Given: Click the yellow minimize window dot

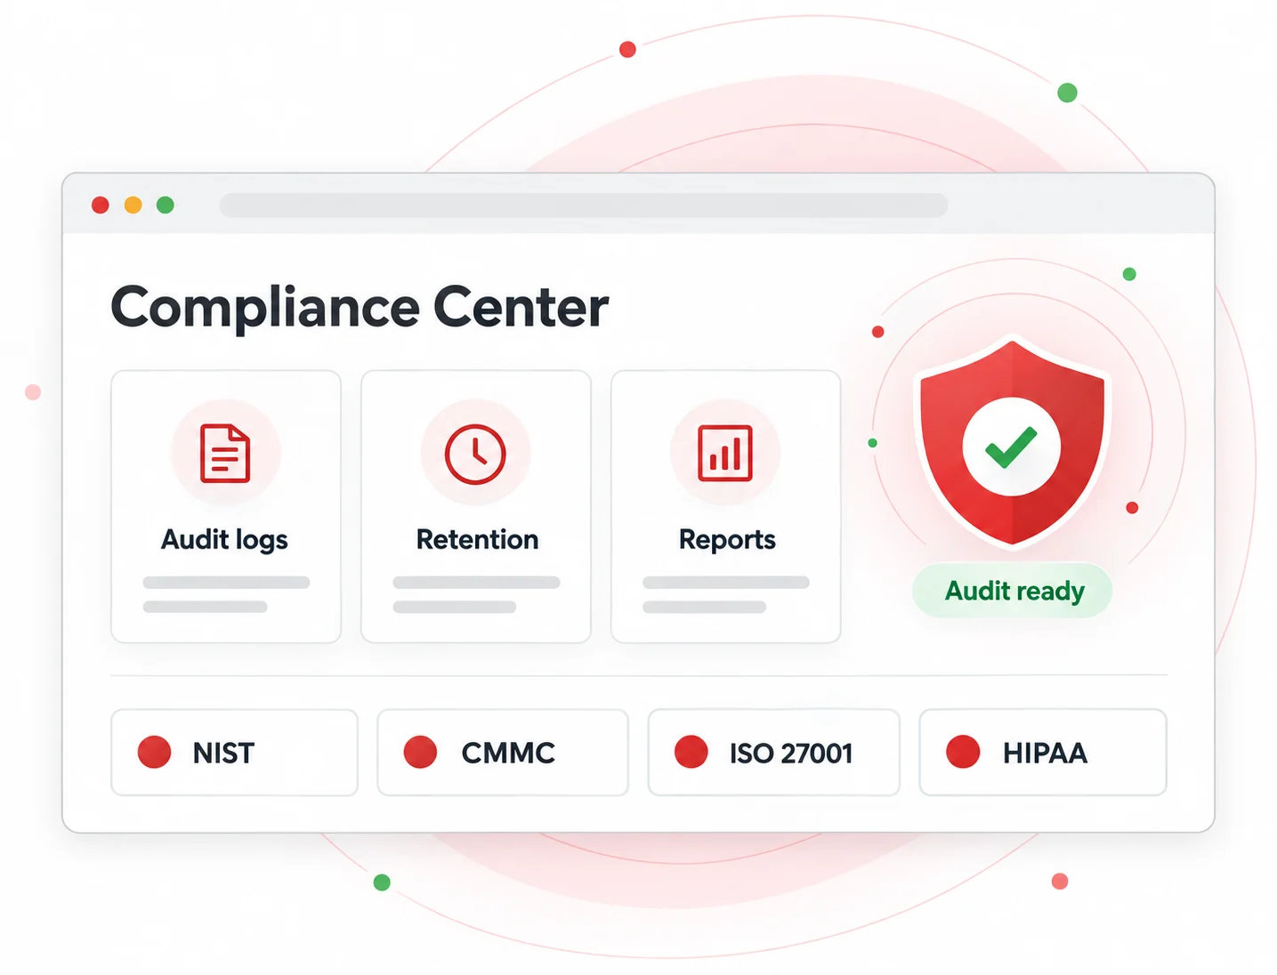Looking at the screenshot, I should click(x=133, y=205).
